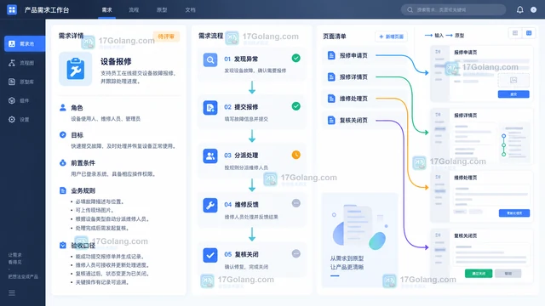Select step 01 发现异常 search icon
The width and height of the screenshot is (545, 306).
210,60
